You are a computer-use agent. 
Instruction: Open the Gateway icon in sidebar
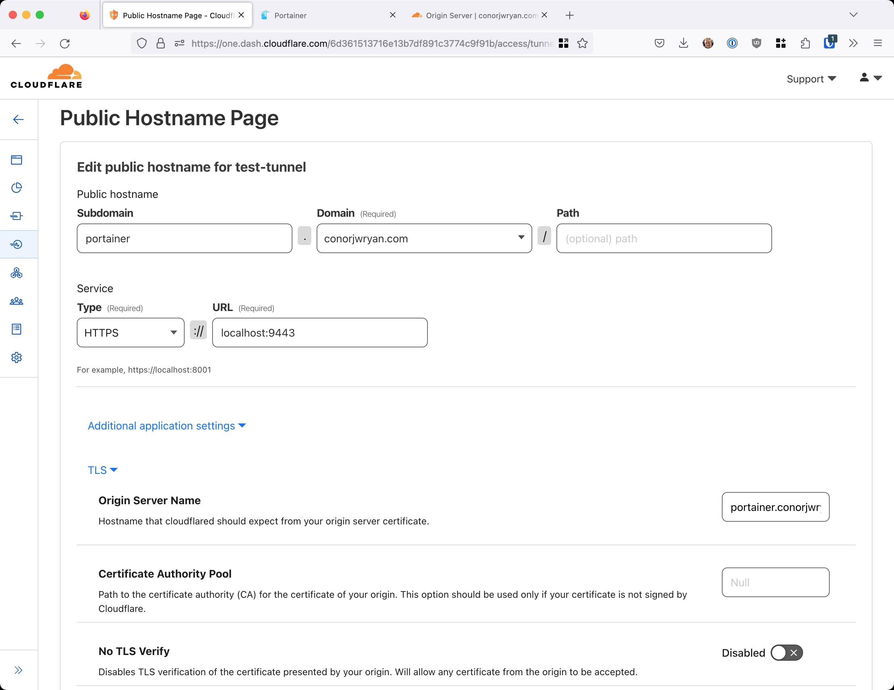tap(17, 216)
